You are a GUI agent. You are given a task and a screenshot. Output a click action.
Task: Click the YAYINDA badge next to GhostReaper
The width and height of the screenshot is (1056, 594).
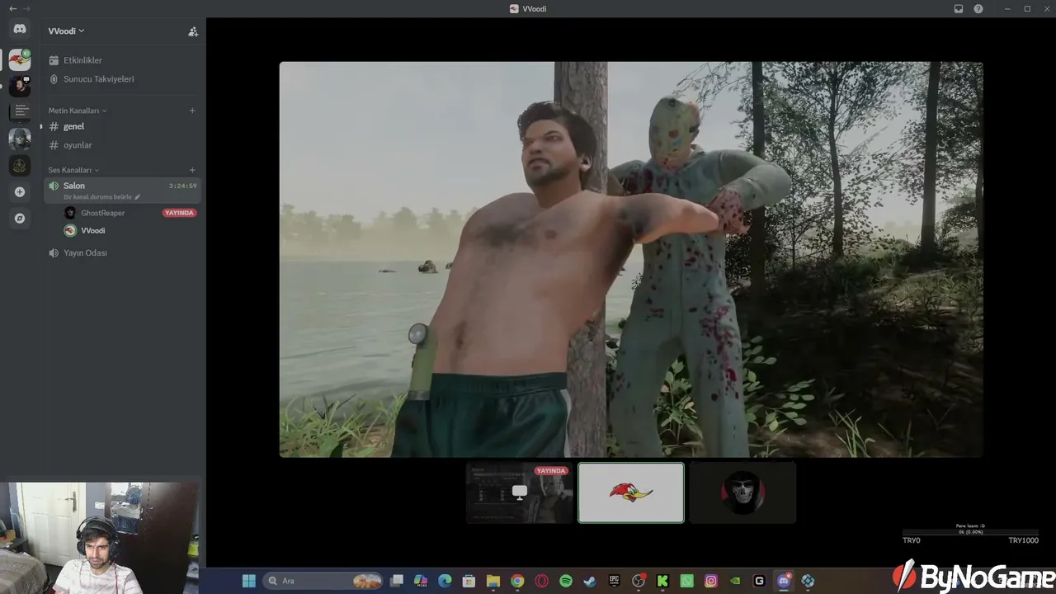click(179, 213)
